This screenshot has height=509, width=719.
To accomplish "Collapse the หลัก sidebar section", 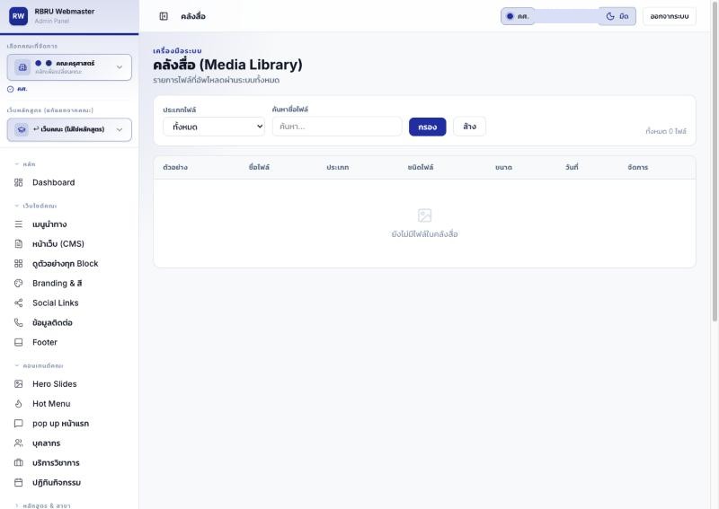I will pyautogui.click(x=25, y=164).
